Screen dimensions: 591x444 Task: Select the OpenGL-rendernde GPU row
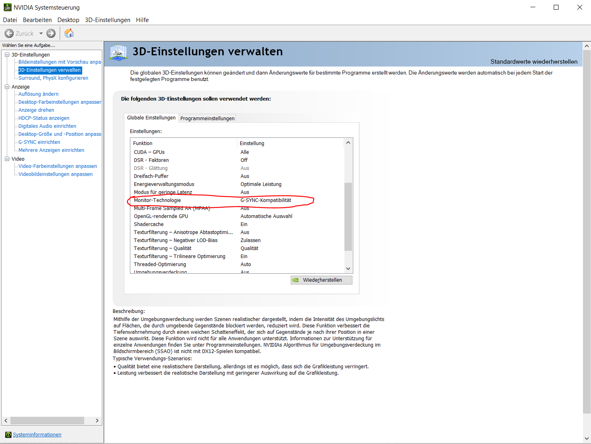(x=237, y=216)
